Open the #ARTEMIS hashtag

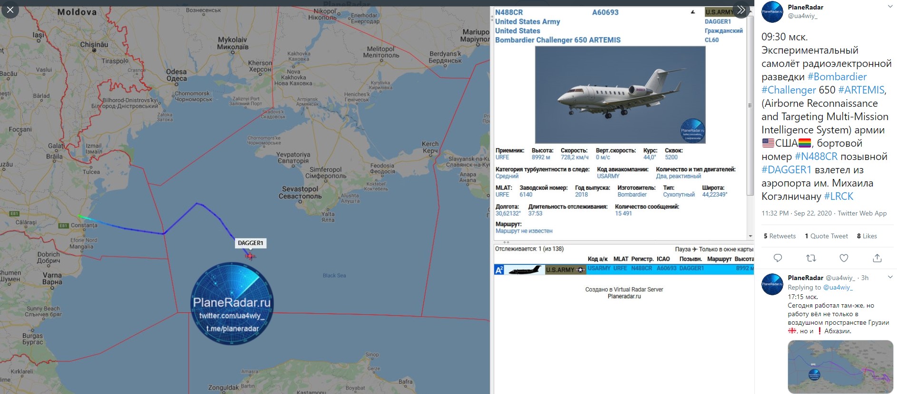(x=861, y=90)
